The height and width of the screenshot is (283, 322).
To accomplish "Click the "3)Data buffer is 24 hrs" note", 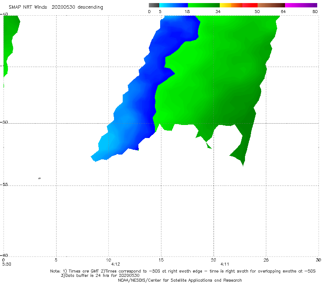I will pos(100,276).
